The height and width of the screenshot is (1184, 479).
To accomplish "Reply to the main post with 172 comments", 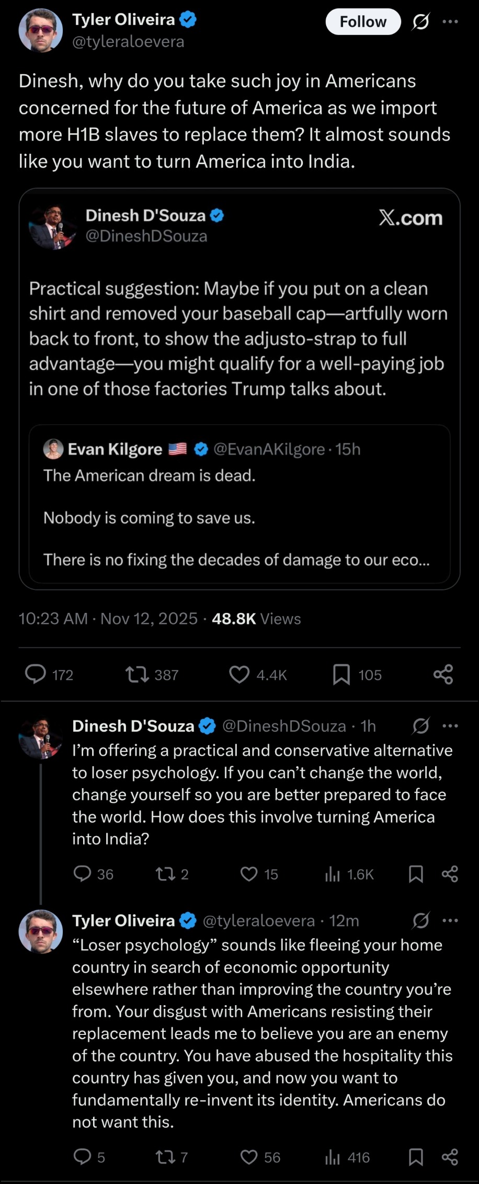I will pyautogui.click(x=36, y=674).
